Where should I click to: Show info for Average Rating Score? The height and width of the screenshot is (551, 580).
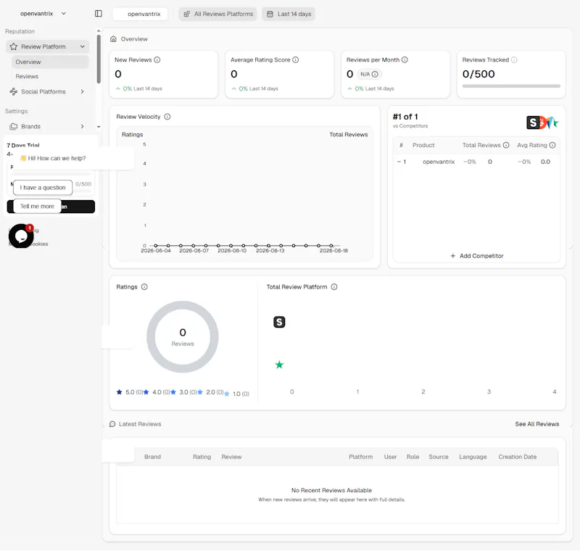tap(296, 60)
